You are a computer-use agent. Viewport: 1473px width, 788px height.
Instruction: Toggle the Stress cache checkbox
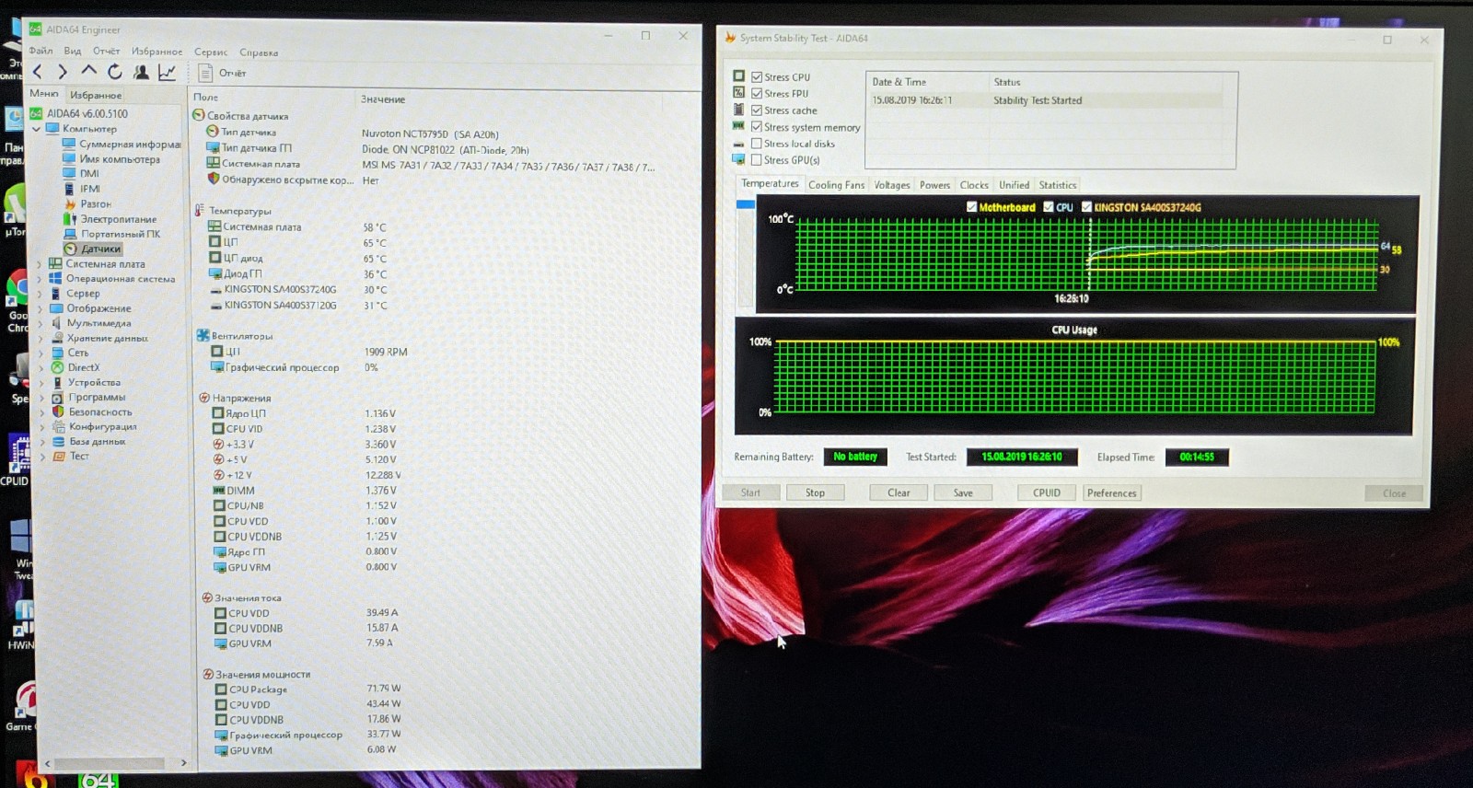(x=757, y=110)
